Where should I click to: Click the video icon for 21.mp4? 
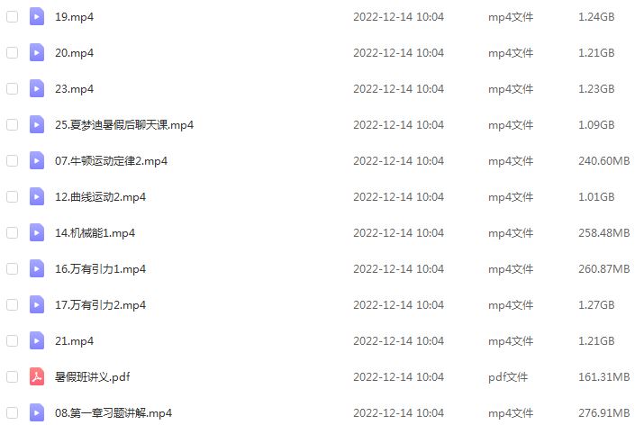point(37,341)
